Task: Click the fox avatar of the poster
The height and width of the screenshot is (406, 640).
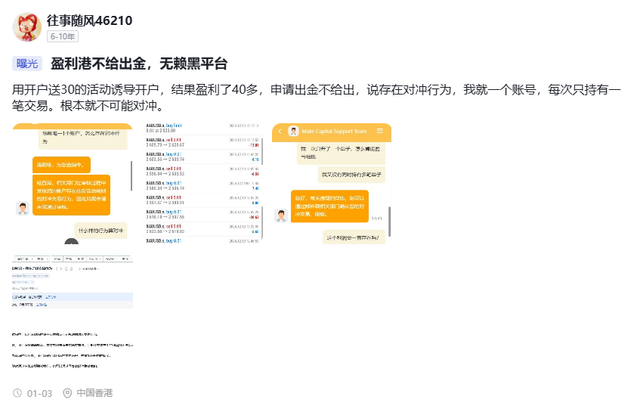Action: point(27,26)
